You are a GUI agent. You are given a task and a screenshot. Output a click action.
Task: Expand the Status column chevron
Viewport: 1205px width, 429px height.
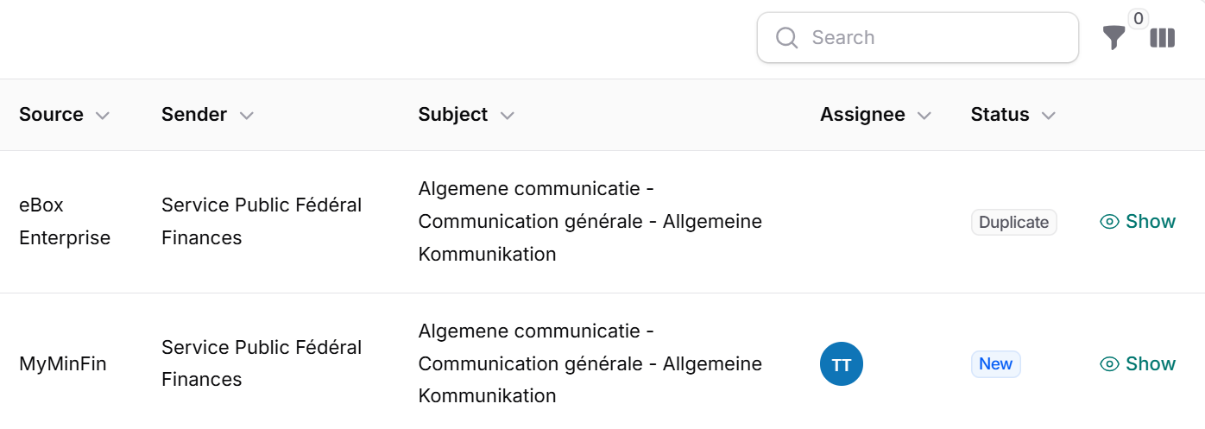(1048, 116)
